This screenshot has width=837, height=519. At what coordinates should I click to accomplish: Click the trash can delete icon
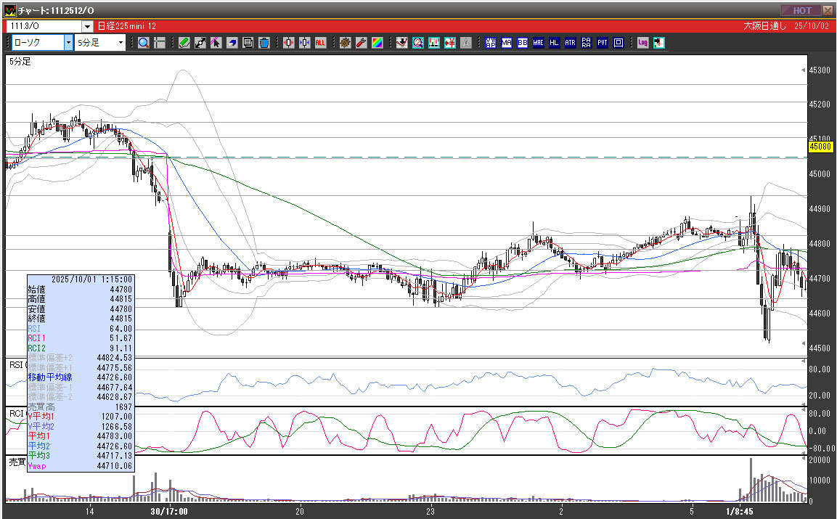(x=264, y=43)
